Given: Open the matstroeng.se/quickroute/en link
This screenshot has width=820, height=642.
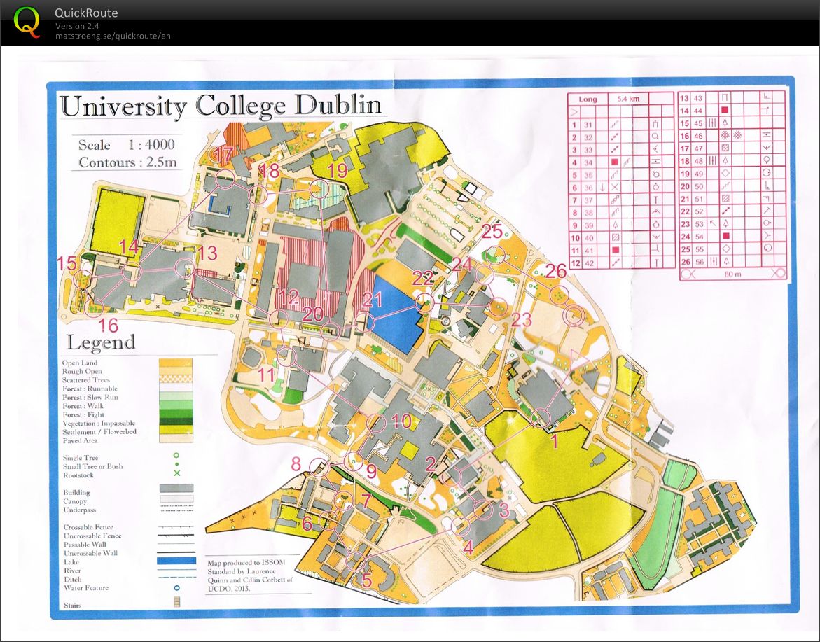Looking at the screenshot, I should [113, 36].
